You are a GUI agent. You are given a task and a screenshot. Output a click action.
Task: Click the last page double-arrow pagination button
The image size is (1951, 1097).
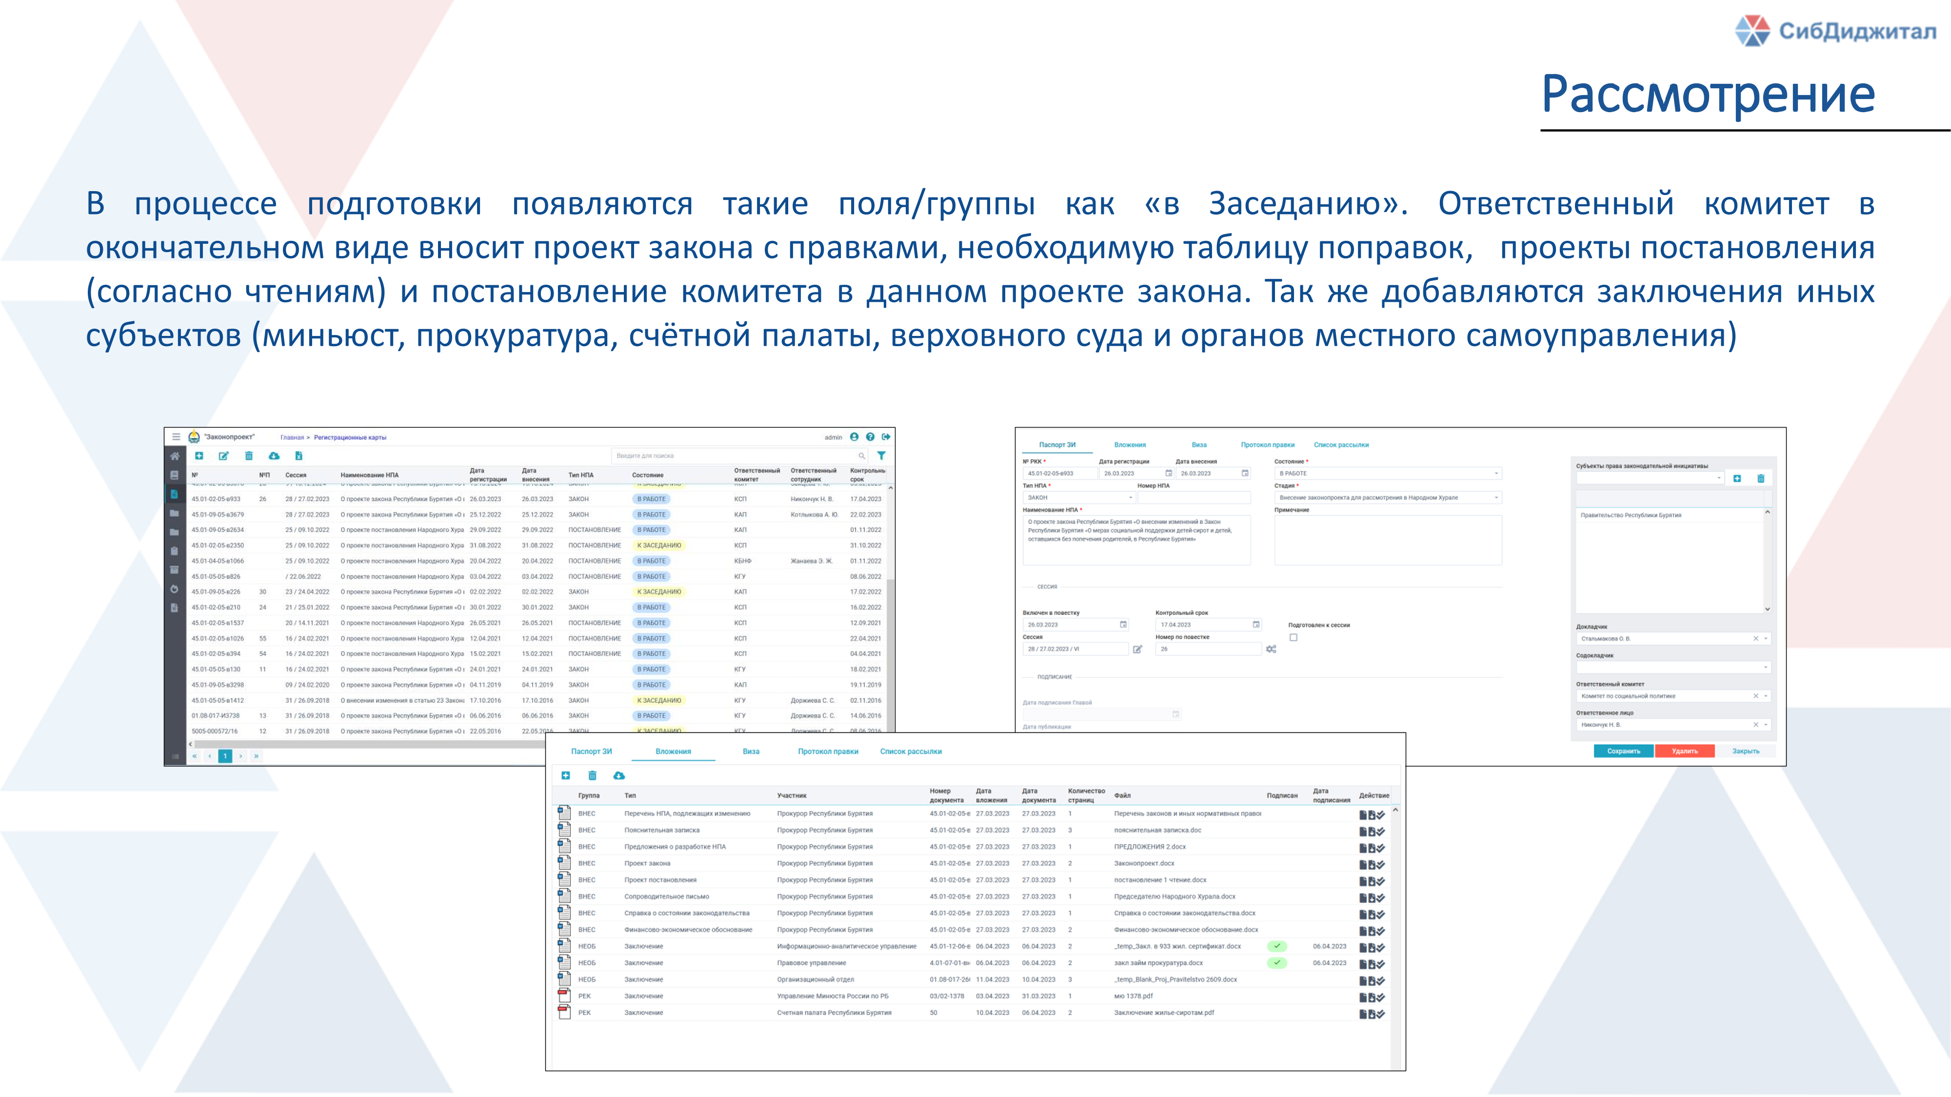pyautogui.click(x=256, y=756)
